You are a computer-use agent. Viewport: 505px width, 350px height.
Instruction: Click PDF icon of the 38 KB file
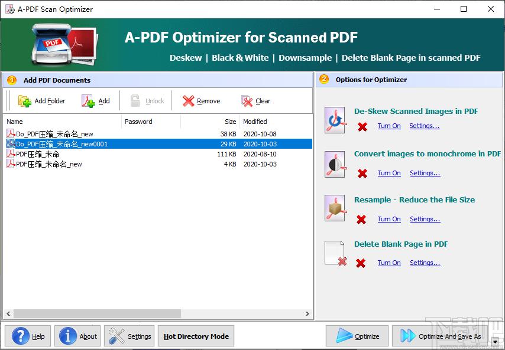(x=11, y=134)
